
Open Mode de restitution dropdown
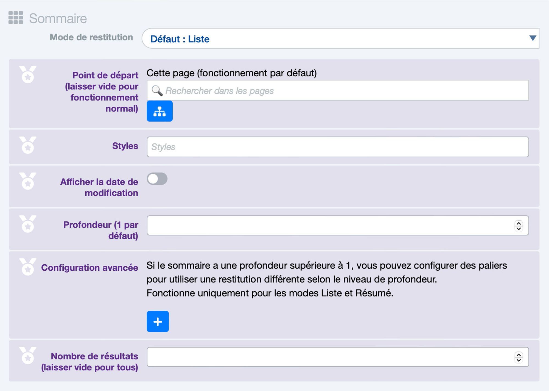coord(329,38)
